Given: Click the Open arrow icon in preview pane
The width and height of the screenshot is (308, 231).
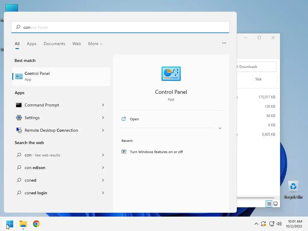Looking at the screenshot, I should [x=124, y=119].
